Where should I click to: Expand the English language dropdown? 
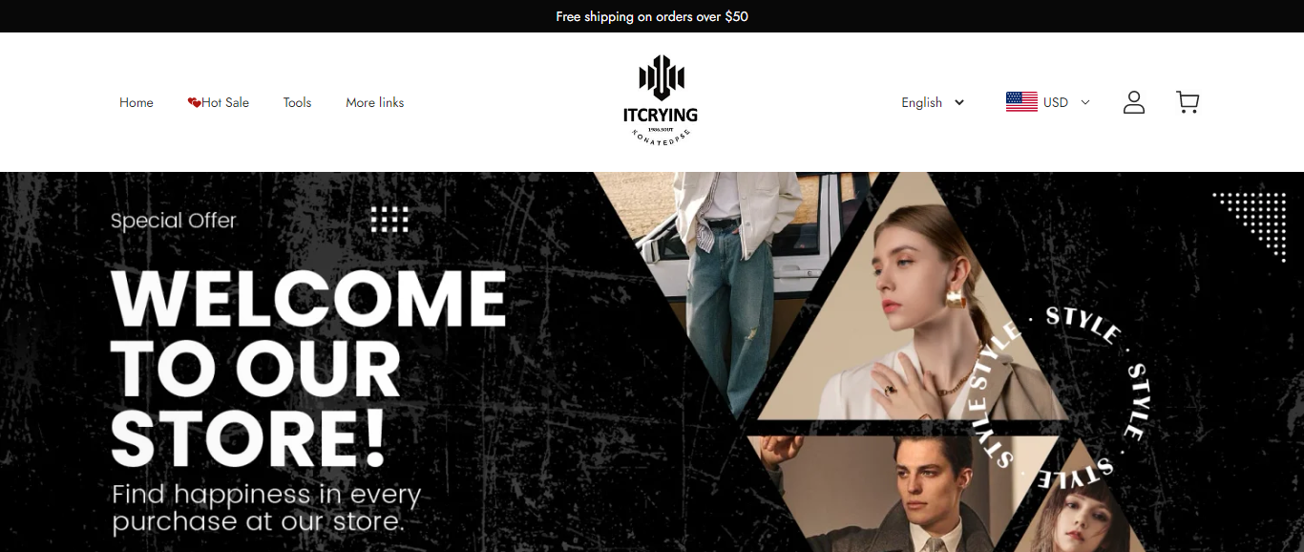933,102
